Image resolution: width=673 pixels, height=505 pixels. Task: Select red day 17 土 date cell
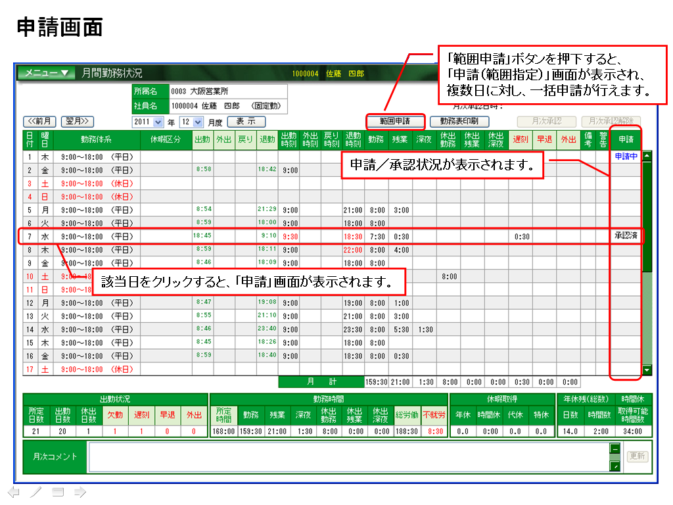[30, 370]
